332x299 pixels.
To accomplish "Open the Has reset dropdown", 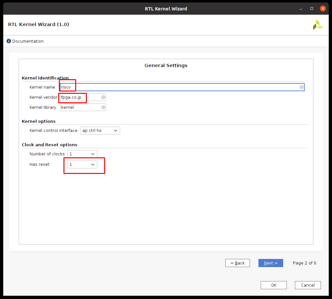I will [82, 164].
